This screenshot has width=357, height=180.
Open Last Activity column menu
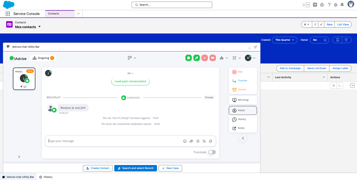(323, 77)
